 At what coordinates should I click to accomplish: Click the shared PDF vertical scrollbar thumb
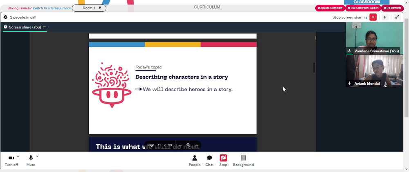pos(314,68)
